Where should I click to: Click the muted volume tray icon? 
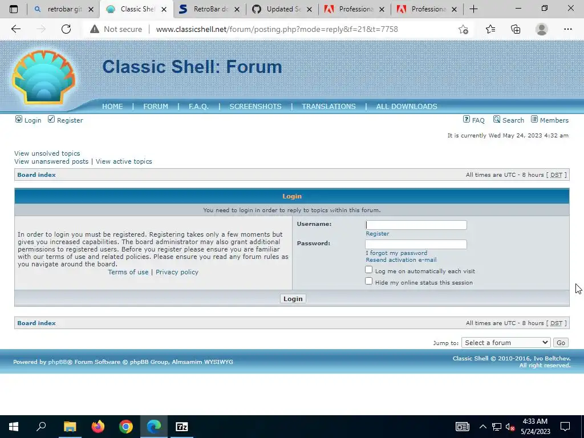510,427
